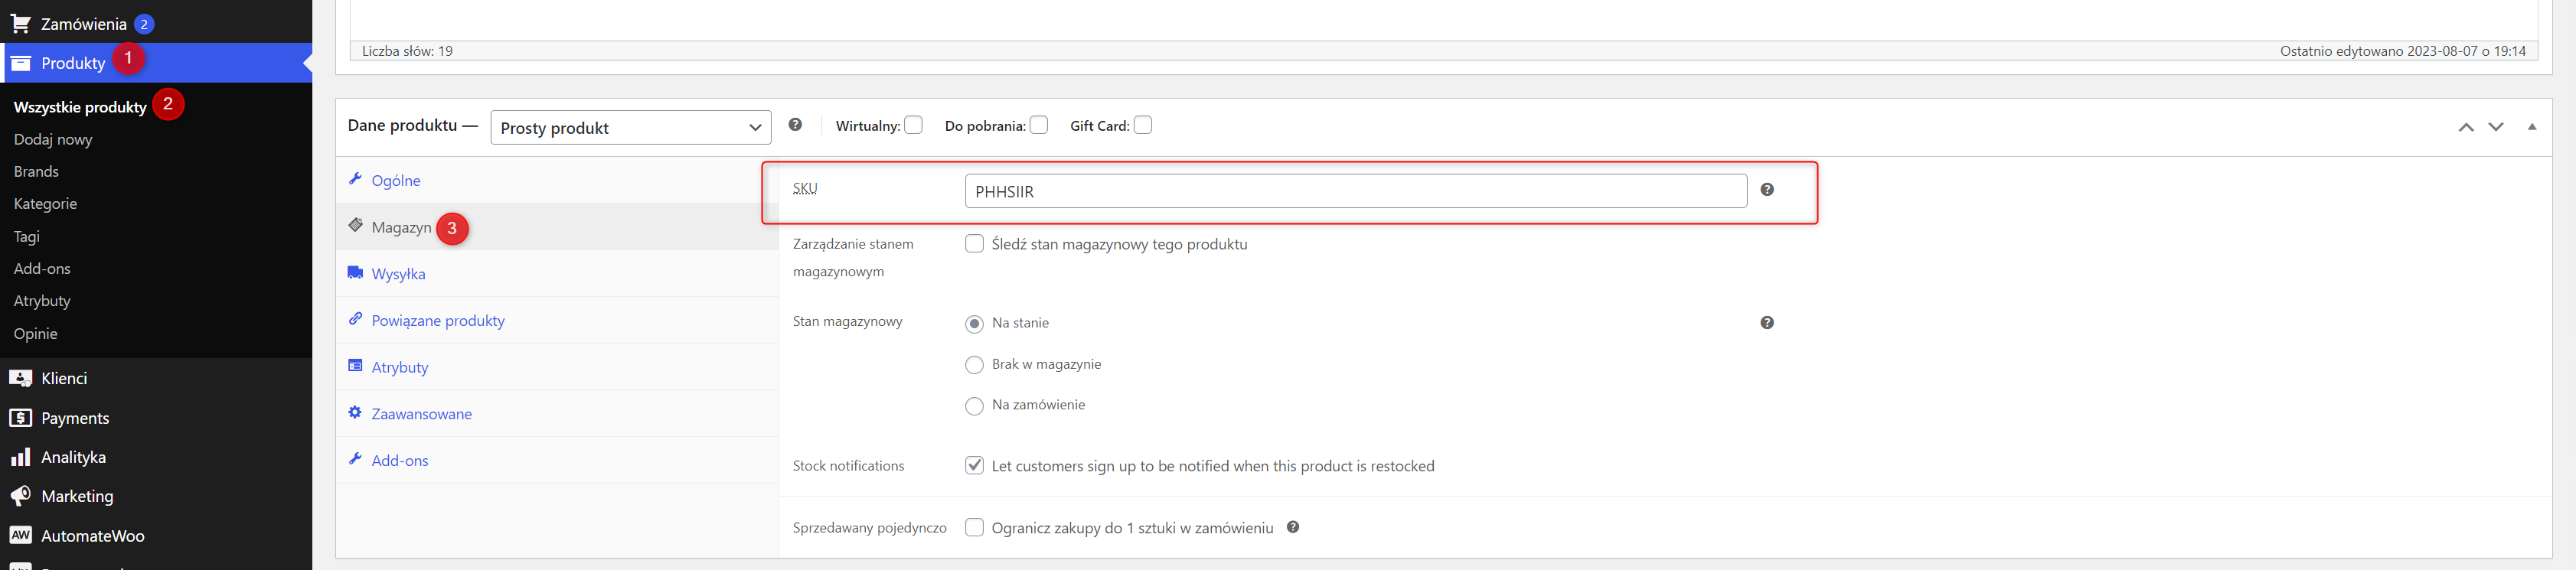This screenshot has width=2576, height=570.
Task: Move Dane produktu panel down
Action: pos(2496,127)
